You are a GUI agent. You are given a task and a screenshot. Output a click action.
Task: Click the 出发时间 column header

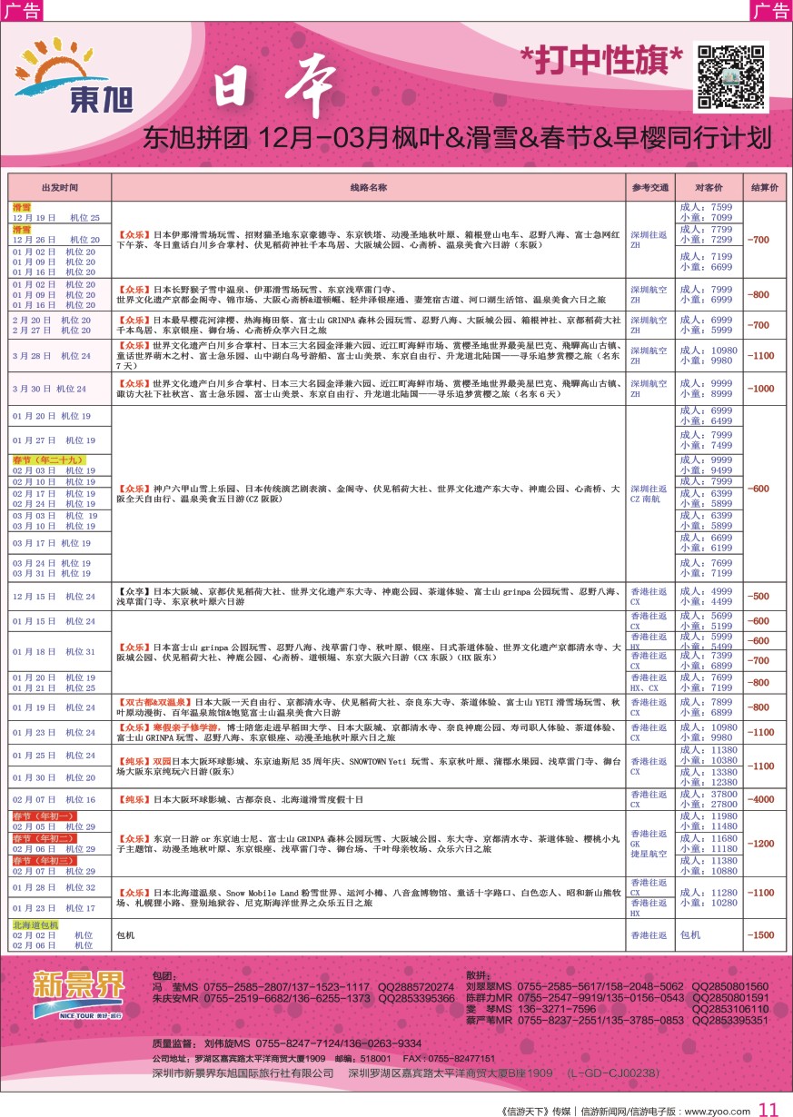tap(59, 187)
